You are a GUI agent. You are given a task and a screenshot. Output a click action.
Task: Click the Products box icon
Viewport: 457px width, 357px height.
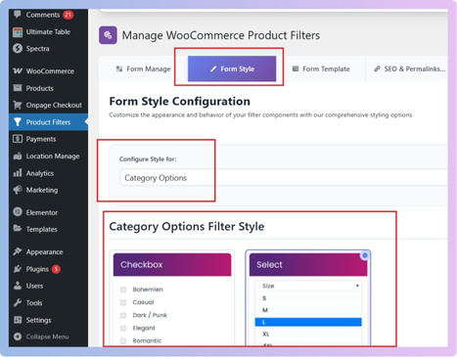click(18, 88)
